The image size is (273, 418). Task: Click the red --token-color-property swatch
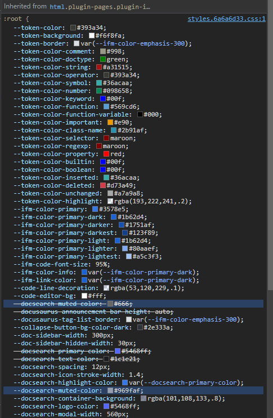(x=106, y=154)
